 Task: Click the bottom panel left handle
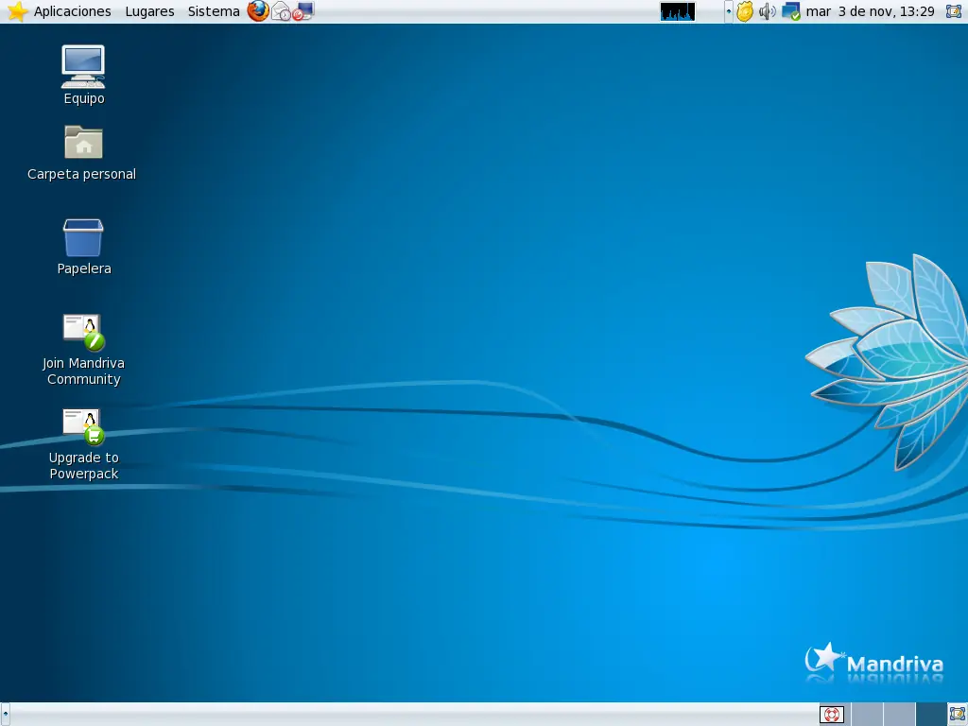coord(5,715)
